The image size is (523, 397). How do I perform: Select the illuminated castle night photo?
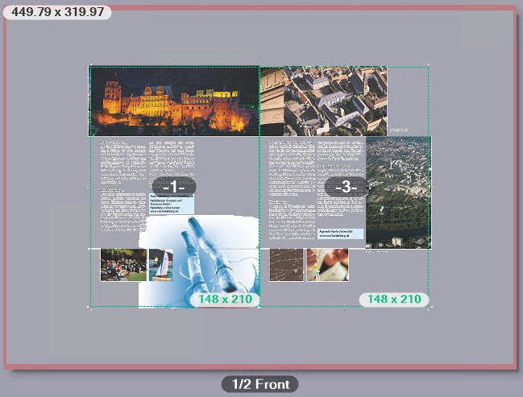[x=173, y=101]
